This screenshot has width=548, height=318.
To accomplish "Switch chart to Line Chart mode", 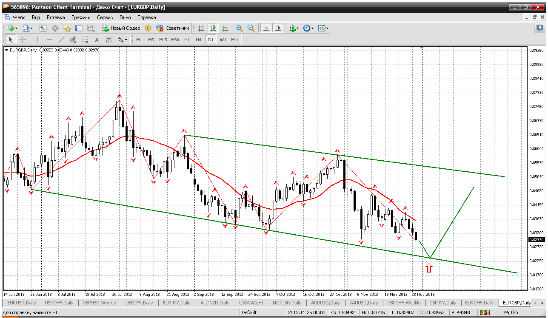I will click(225, 28).
